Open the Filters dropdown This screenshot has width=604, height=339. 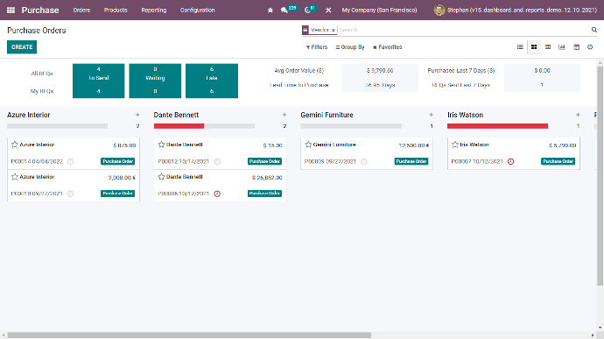click(x=317, y=47)
